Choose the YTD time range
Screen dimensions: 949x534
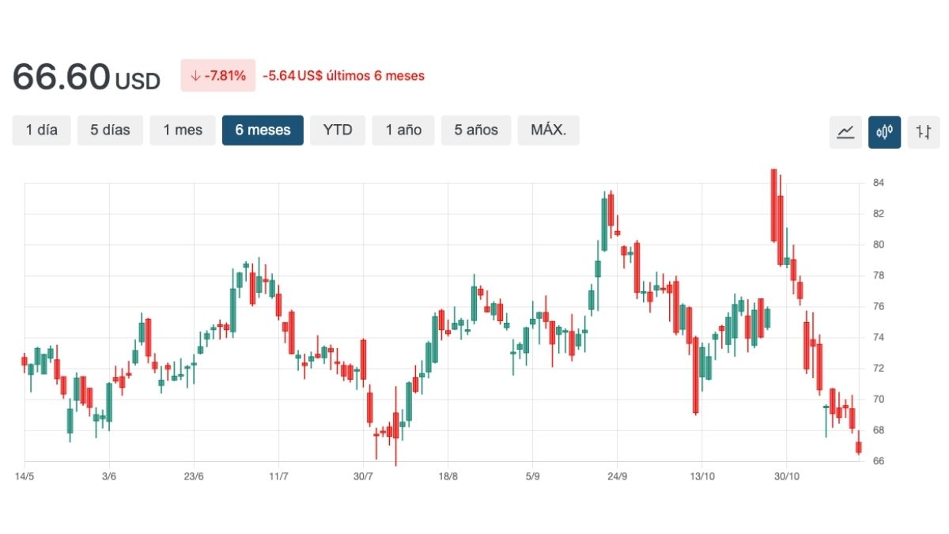338,130
